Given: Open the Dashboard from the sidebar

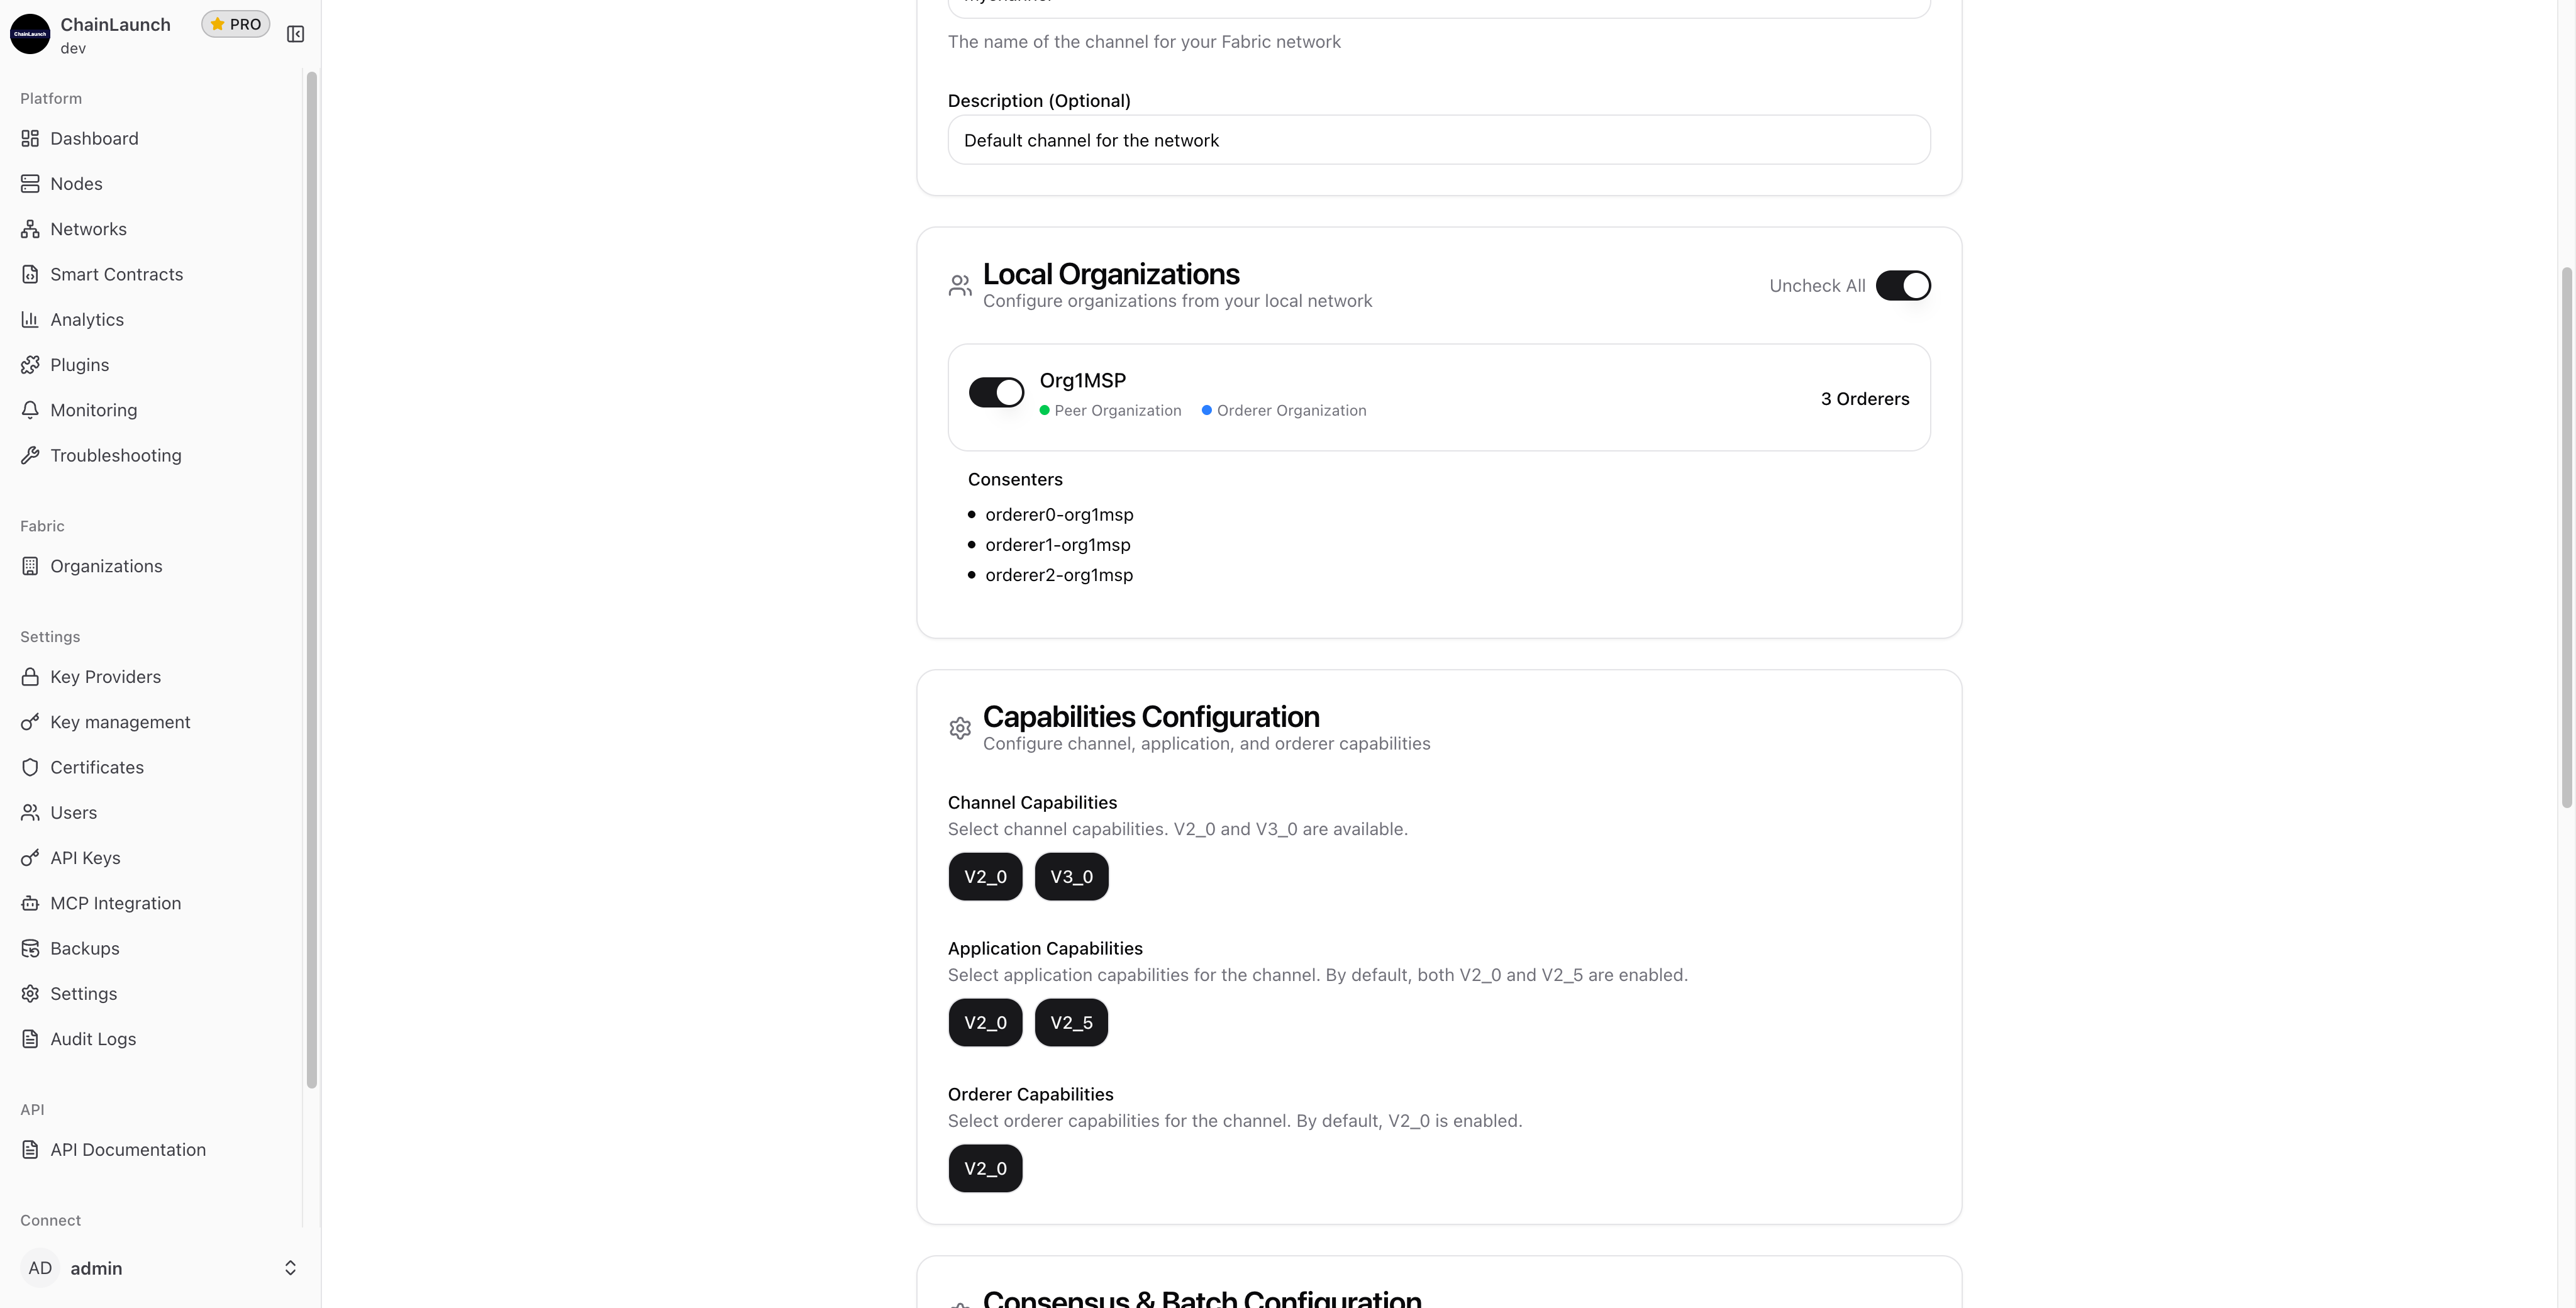Looking at the screenshot, I should click(x=94, y=138).
